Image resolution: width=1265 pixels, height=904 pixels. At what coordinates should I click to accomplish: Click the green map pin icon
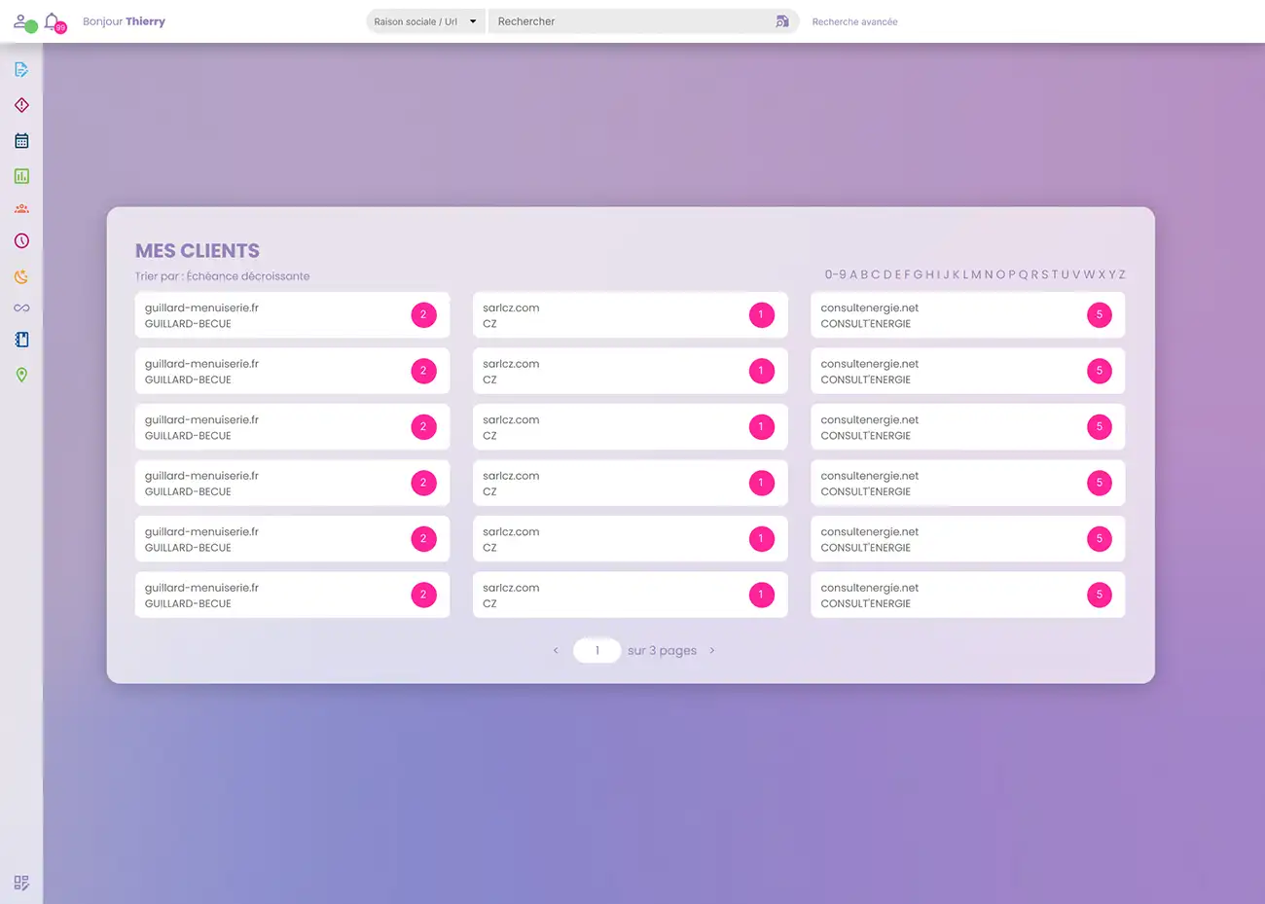tap(21, 375)
